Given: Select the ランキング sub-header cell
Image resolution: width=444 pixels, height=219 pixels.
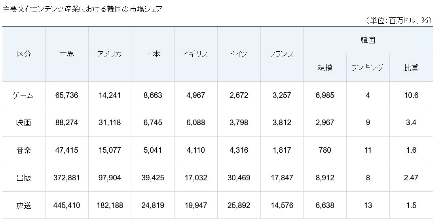Looking at the screenshot, I should 367,68.
